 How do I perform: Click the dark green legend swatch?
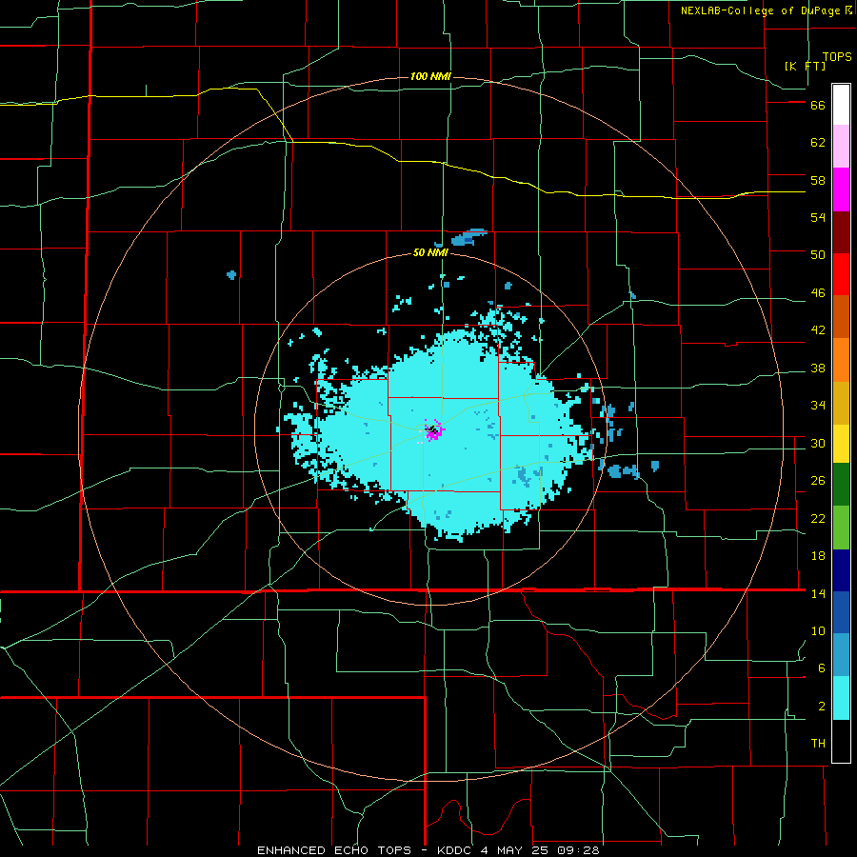(841, 485)
